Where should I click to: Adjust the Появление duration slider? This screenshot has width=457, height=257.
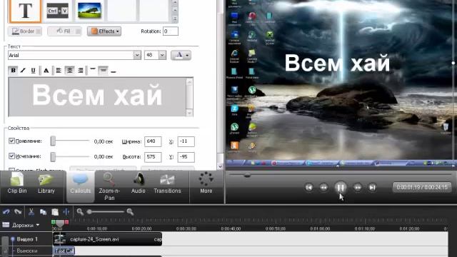[53, 141]
